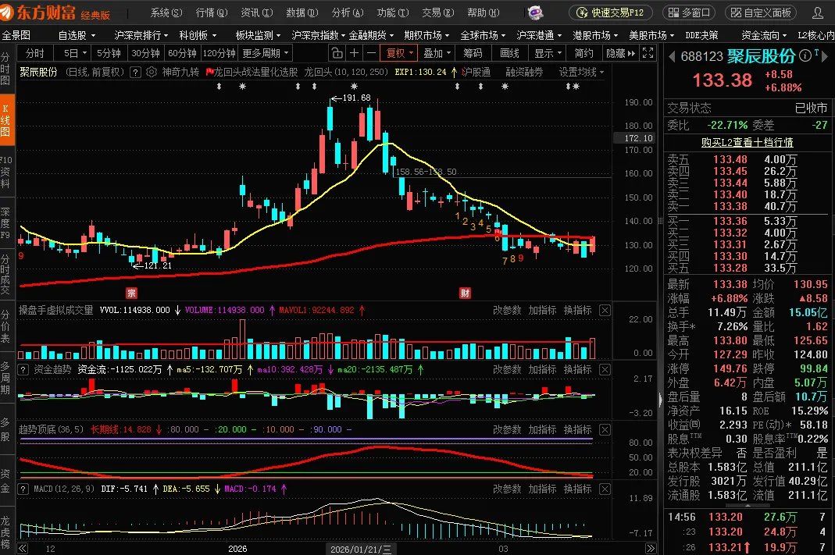Image resolution: width=835 pixels, height=555 pixels.
Task: Expand the 自选股 menu
Action: [77, 35]
